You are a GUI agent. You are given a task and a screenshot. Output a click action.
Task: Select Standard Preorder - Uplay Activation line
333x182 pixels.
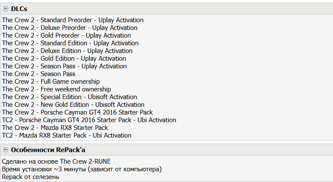coord(72,20)
